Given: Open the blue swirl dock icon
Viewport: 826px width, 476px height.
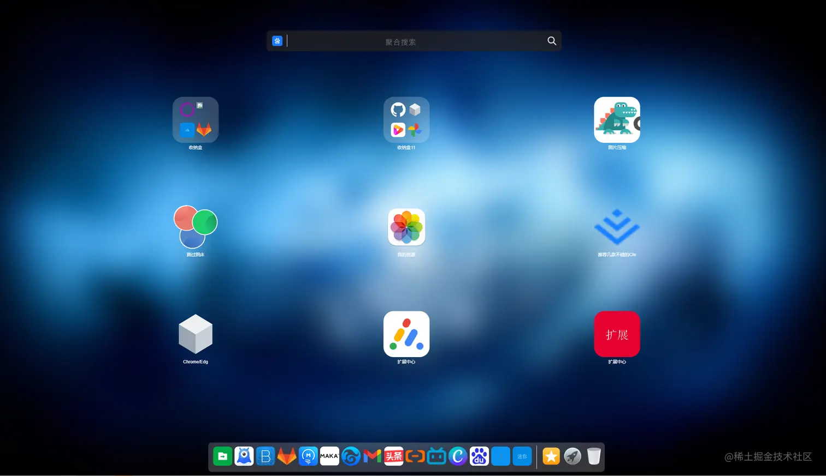Looking at the screenshot, I should coord(351,456).
